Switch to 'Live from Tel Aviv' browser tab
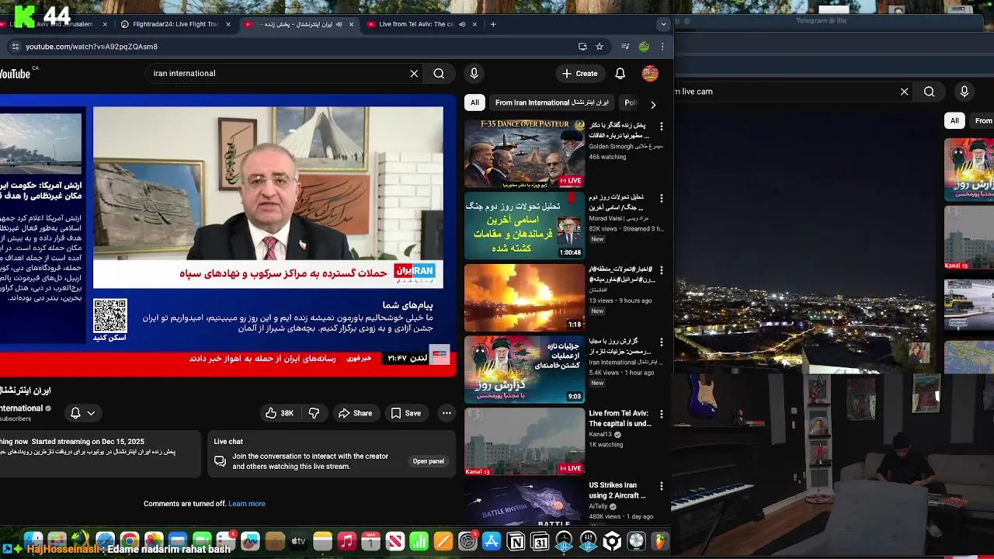 [416, 24]
